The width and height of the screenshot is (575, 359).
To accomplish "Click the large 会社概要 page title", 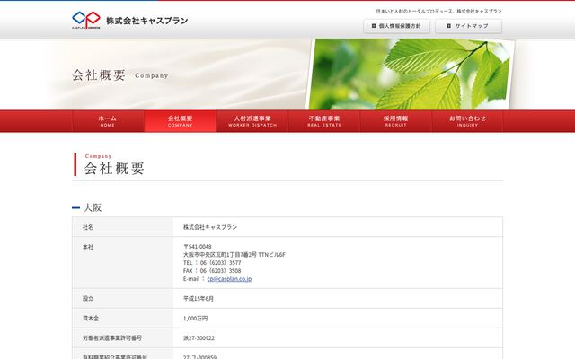I will click(x=114, y=169).
